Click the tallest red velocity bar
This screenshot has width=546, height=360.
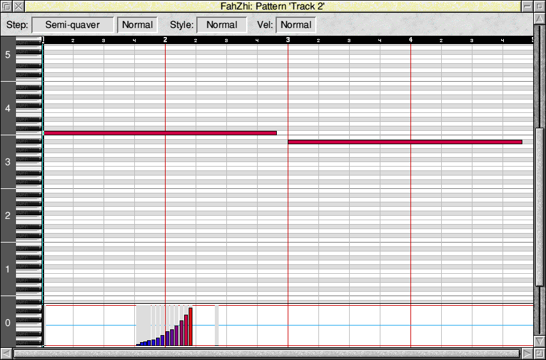(x=191, y=326)
